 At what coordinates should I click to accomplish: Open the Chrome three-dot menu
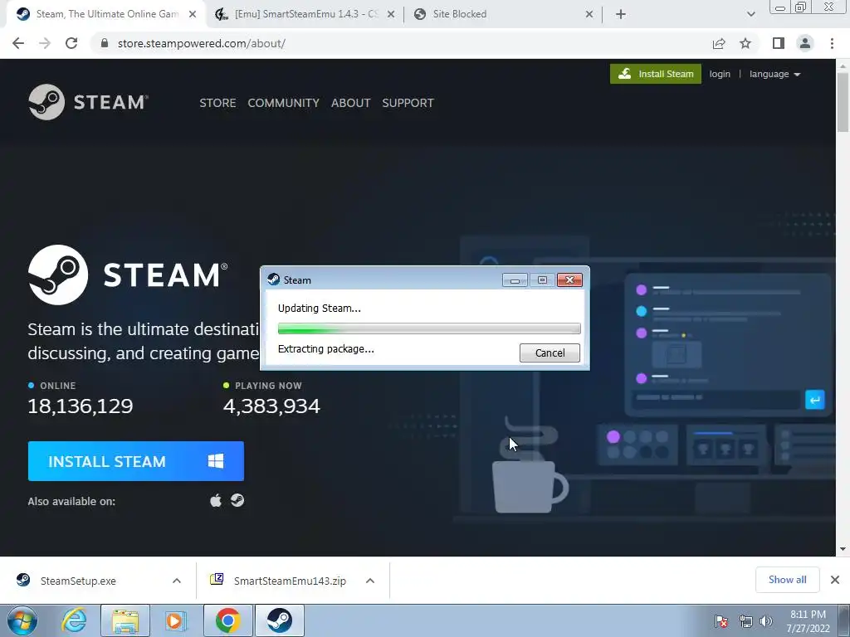832,43
